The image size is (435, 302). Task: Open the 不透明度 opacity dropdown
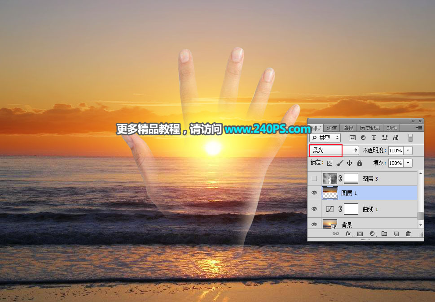[x=408, y=151]
